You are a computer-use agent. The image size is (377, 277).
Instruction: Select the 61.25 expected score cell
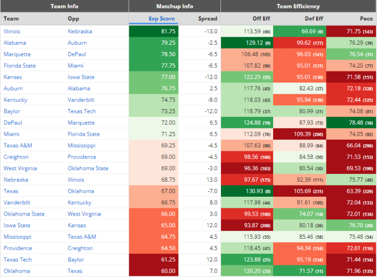tap(154, 259)
